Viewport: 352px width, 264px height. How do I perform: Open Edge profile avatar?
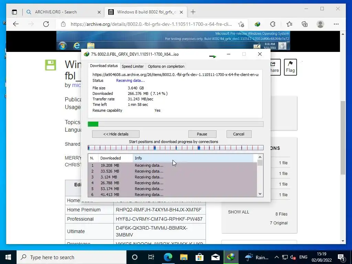[320, 24]
